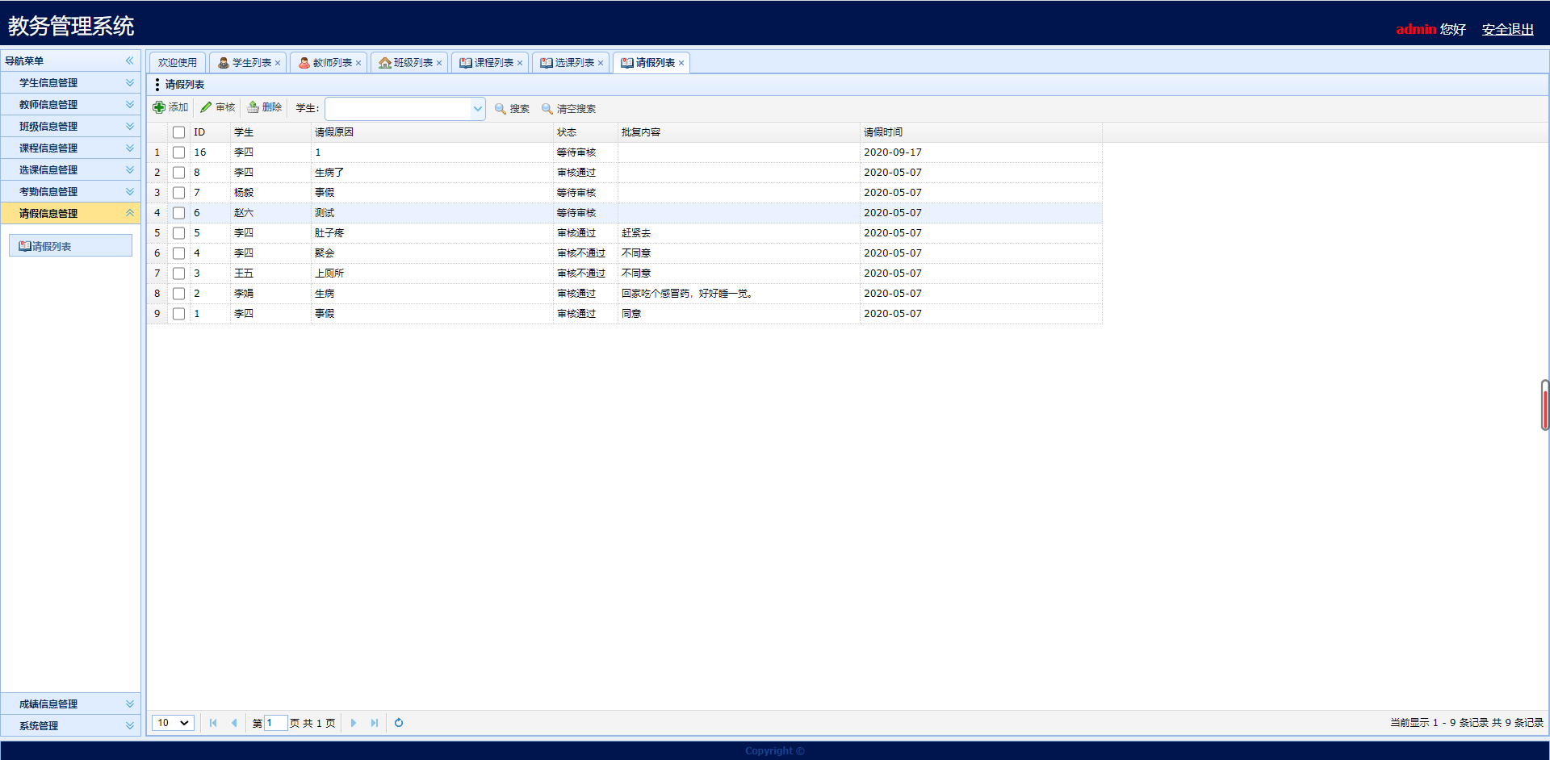Select checkbox for 赵六 leave record
1550x760 pixels.
point(179,213)
